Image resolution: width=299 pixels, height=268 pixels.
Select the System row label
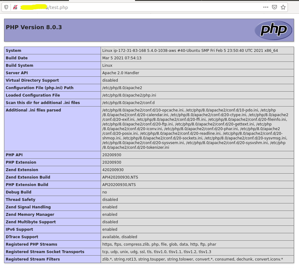pyautogui.click(x=13, y=51)
